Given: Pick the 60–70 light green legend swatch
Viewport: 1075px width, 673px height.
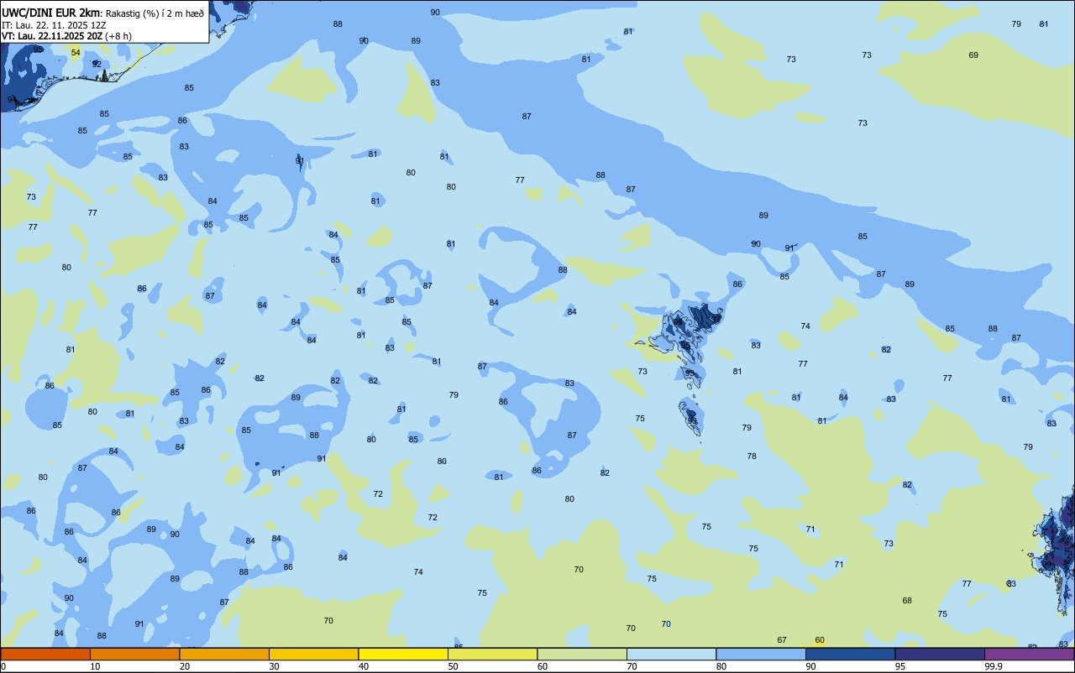Looking at the screenshot, I should coord(582,655).
